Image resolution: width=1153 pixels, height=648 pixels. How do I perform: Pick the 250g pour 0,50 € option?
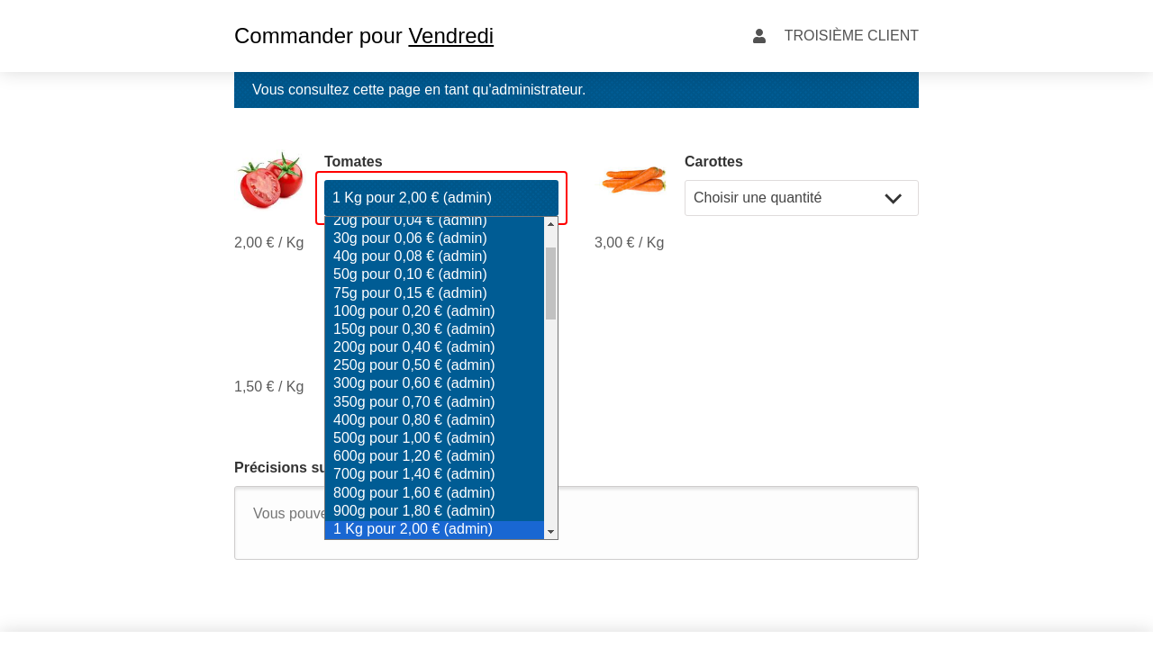coord(414,365)
